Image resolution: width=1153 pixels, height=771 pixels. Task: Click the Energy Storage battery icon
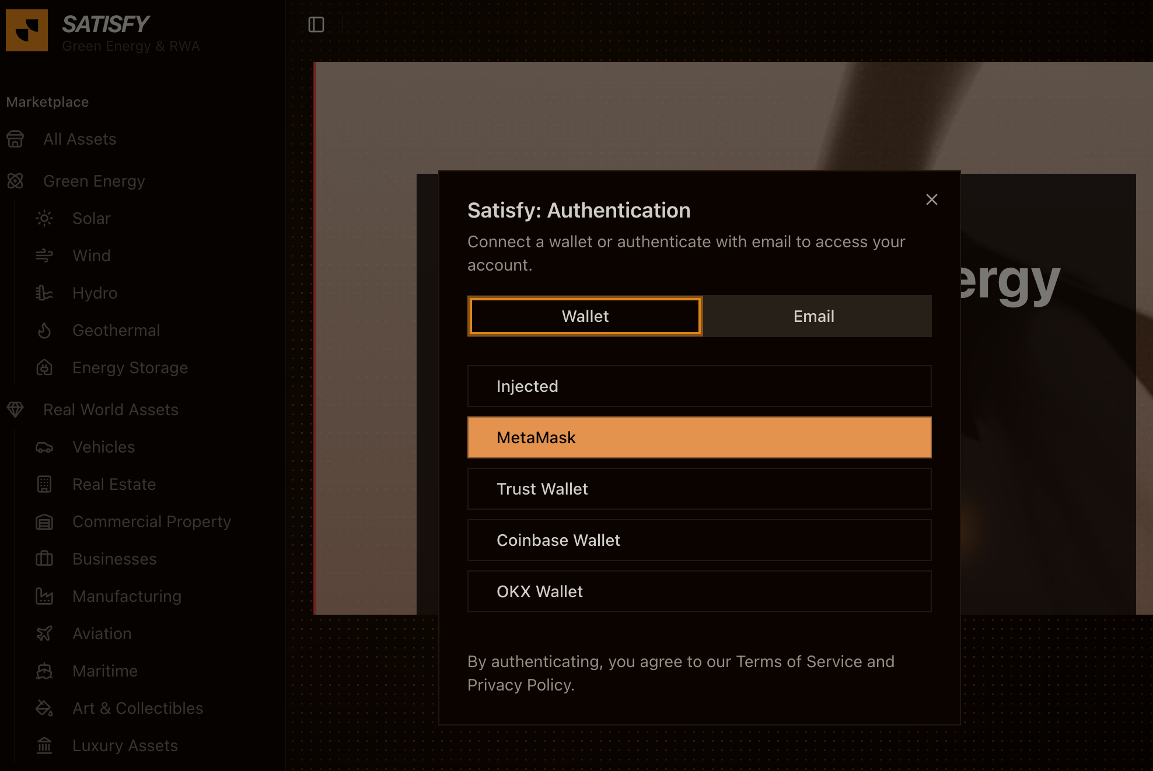[x=44, y=367]
